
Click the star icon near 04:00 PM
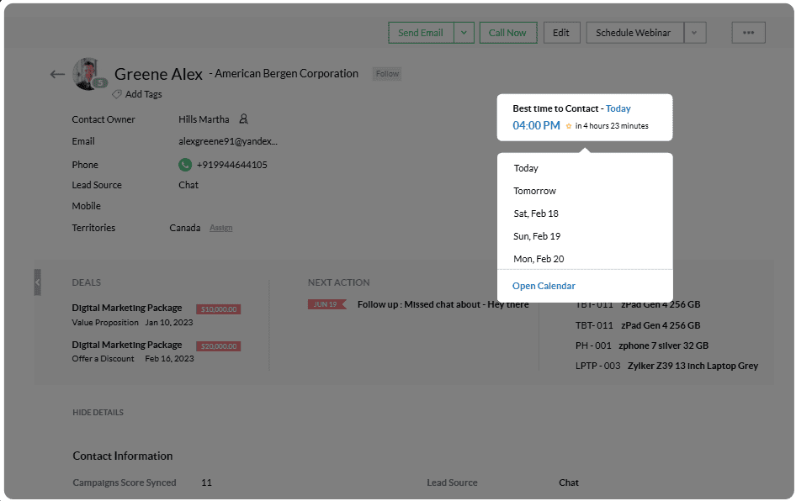click(569, 126)
